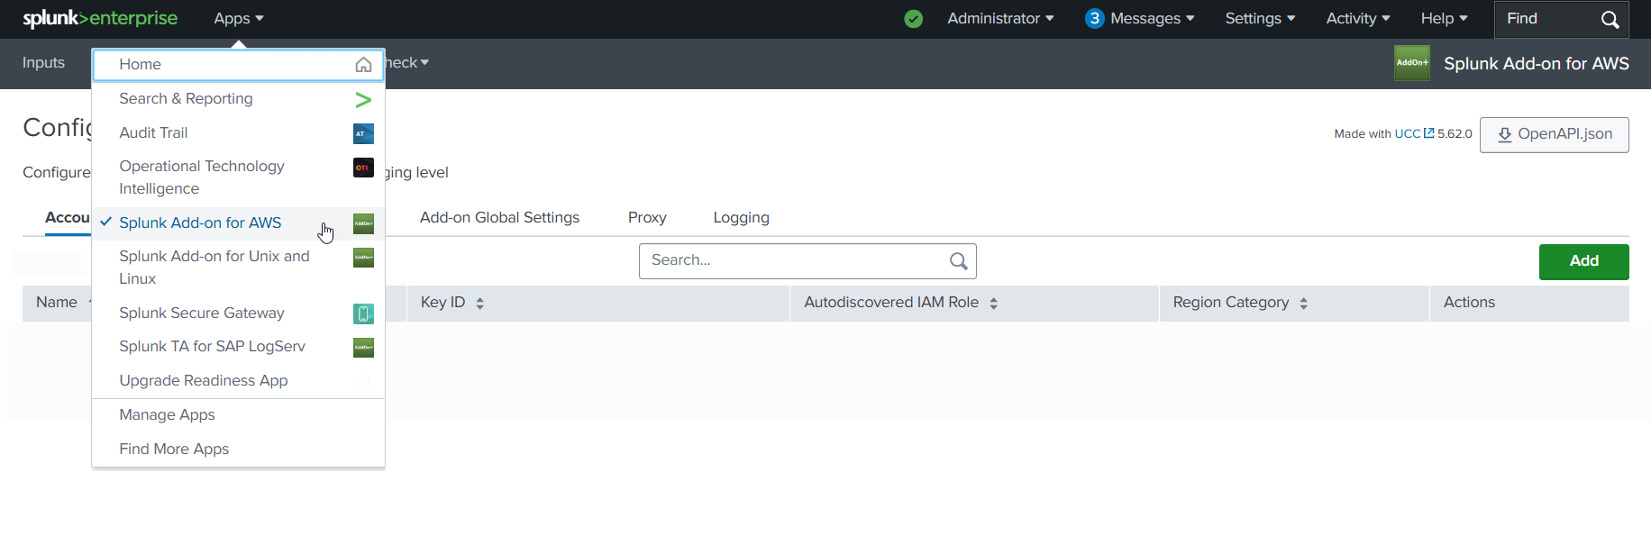Click the AddOn+ logo in the header
Screen dimensions: 1651x536
[x=1411, y=63]
